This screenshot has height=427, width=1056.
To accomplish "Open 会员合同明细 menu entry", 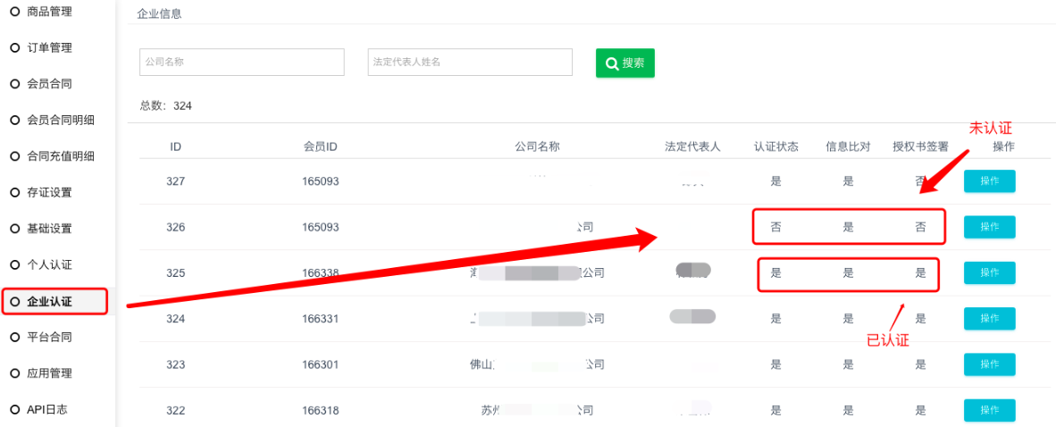I will click(60, 120).
